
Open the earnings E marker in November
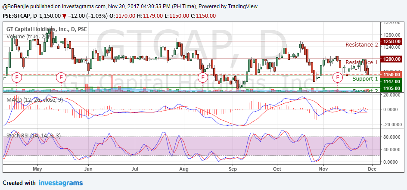pos(338,77)
